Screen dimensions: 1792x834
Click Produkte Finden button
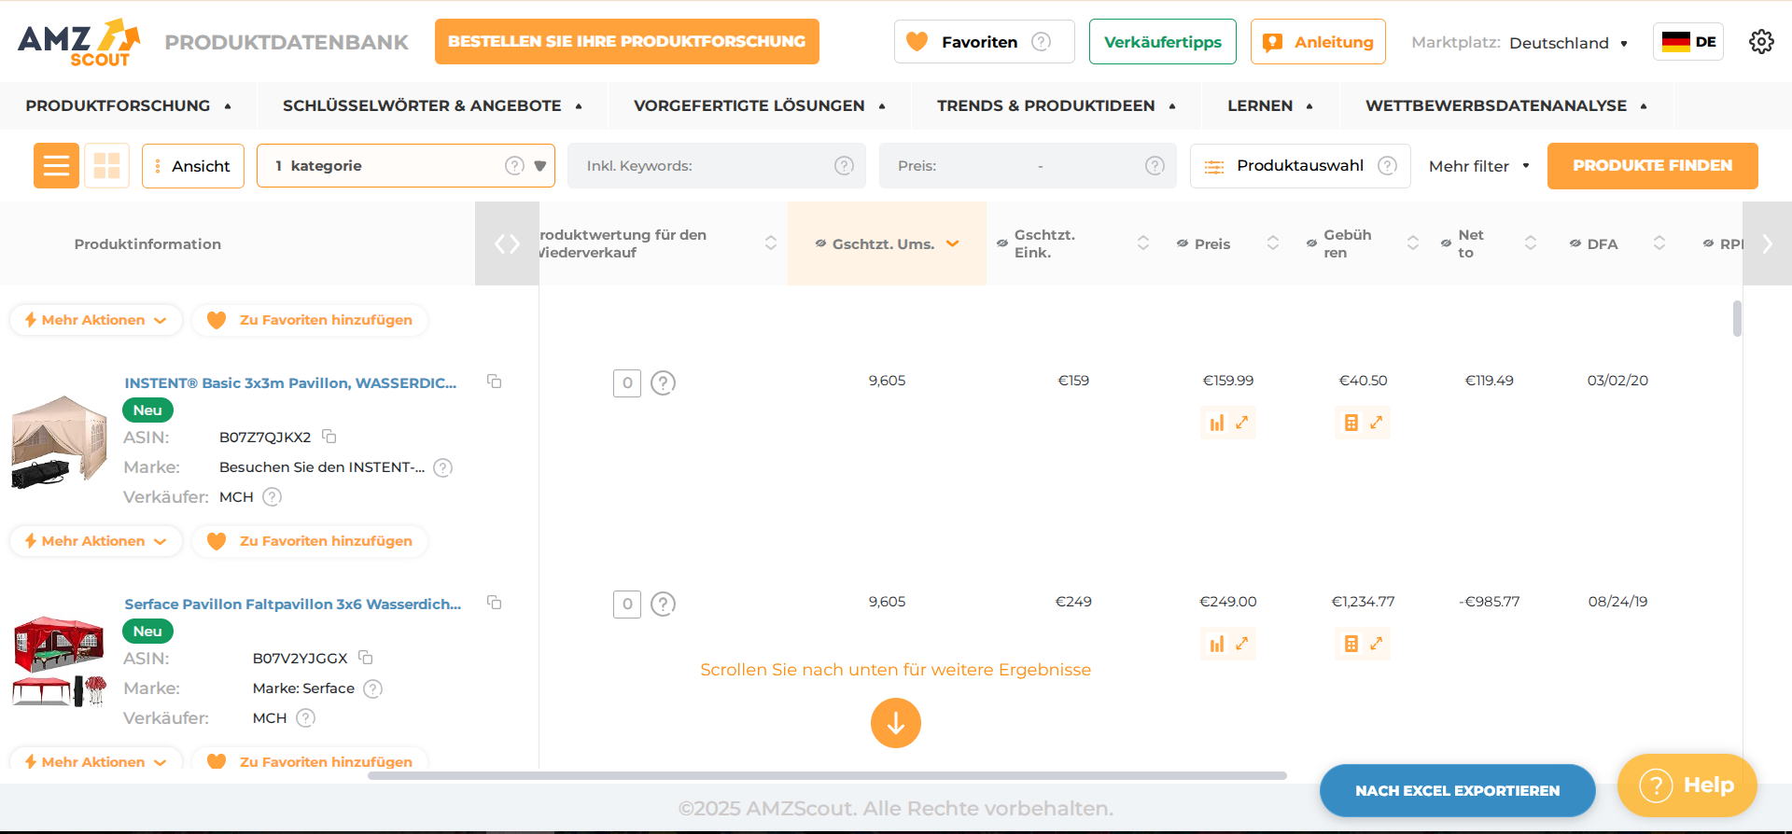[1653, 166]
